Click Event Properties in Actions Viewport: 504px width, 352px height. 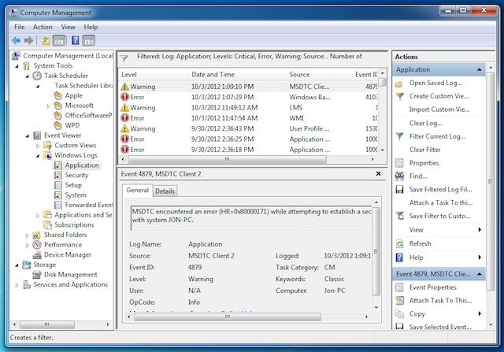point(432,287)
